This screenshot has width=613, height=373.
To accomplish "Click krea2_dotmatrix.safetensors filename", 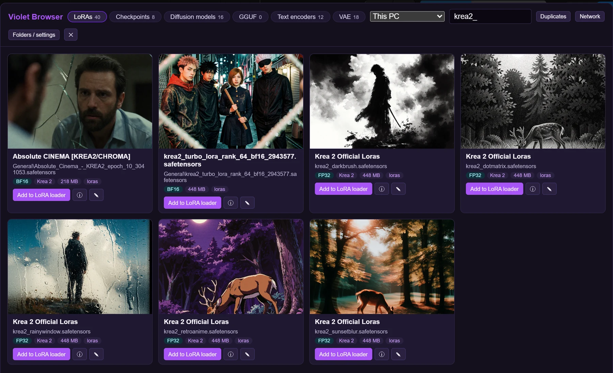I will click(501, 166).
